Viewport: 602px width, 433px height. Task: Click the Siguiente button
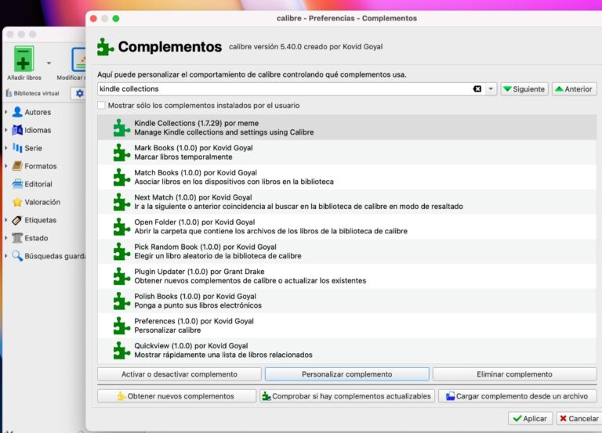click(x=524, y=89)
